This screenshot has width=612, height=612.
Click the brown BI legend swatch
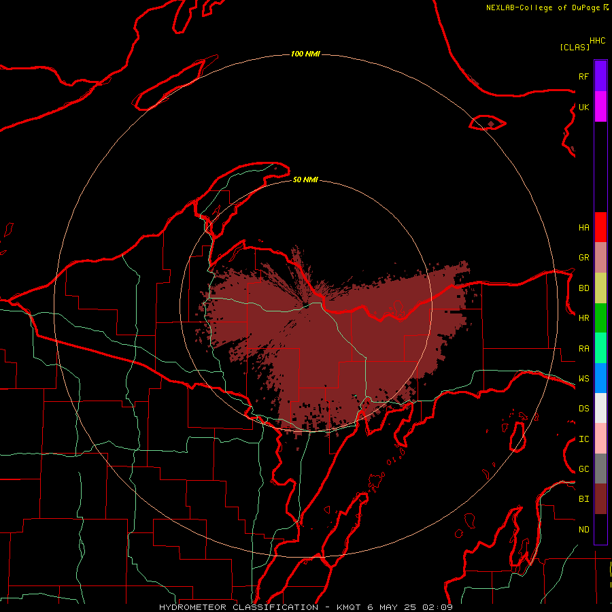[x=600, y=499]
